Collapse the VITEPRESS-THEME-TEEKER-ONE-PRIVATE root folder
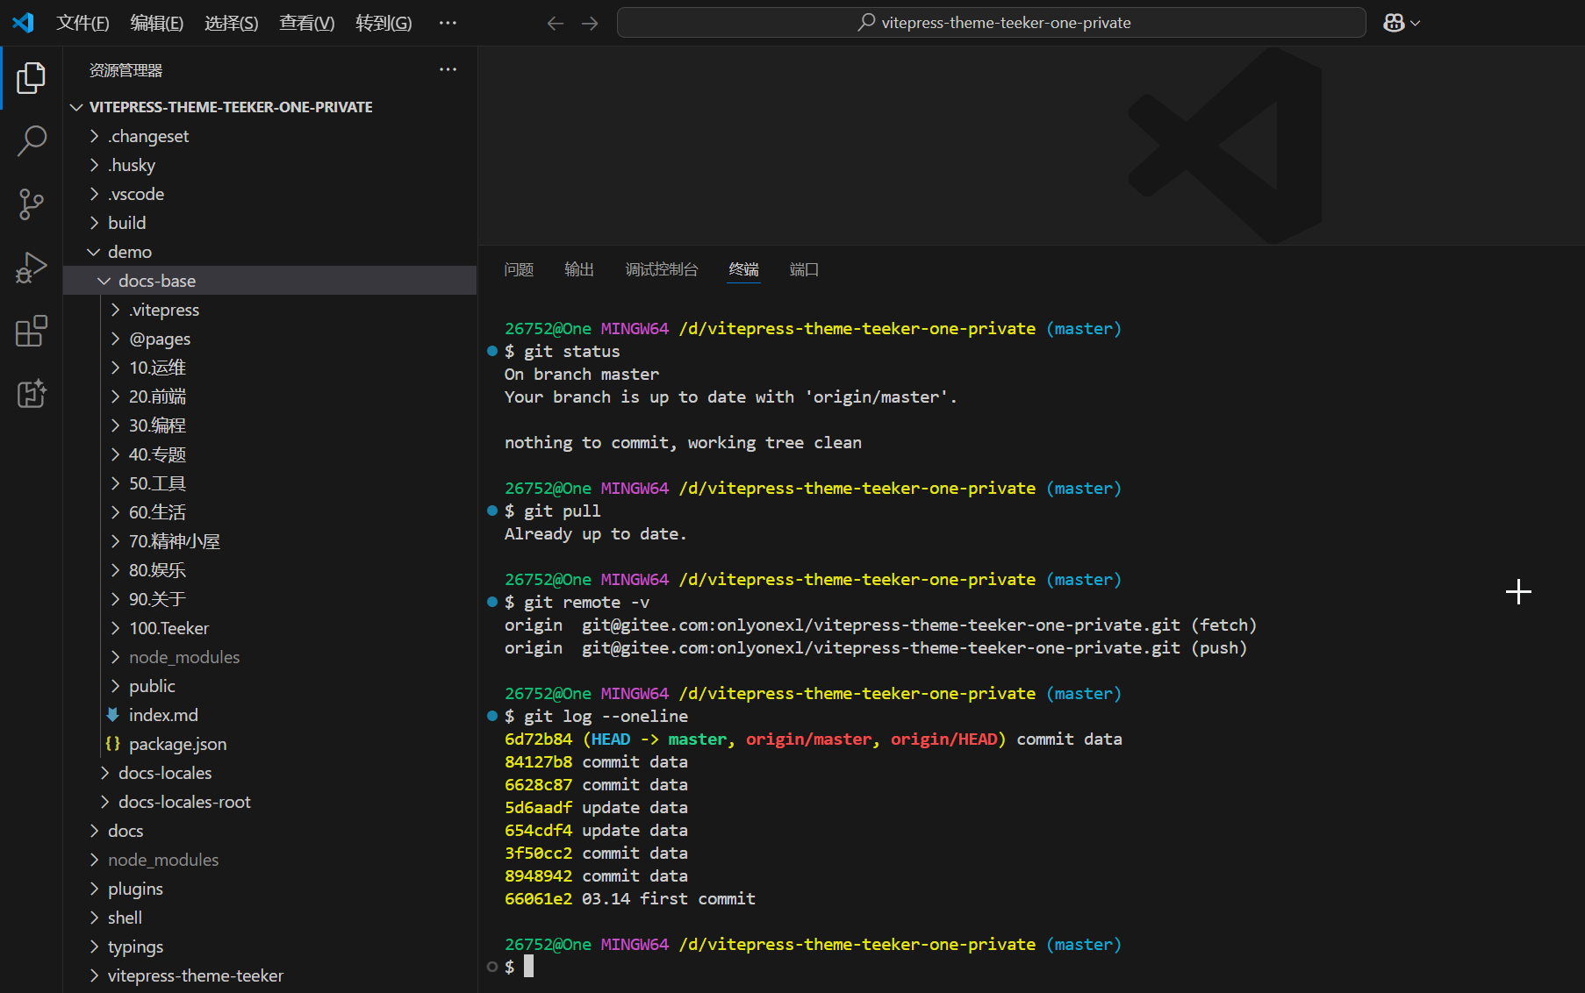1585x993 pixels. click(270, 107)
